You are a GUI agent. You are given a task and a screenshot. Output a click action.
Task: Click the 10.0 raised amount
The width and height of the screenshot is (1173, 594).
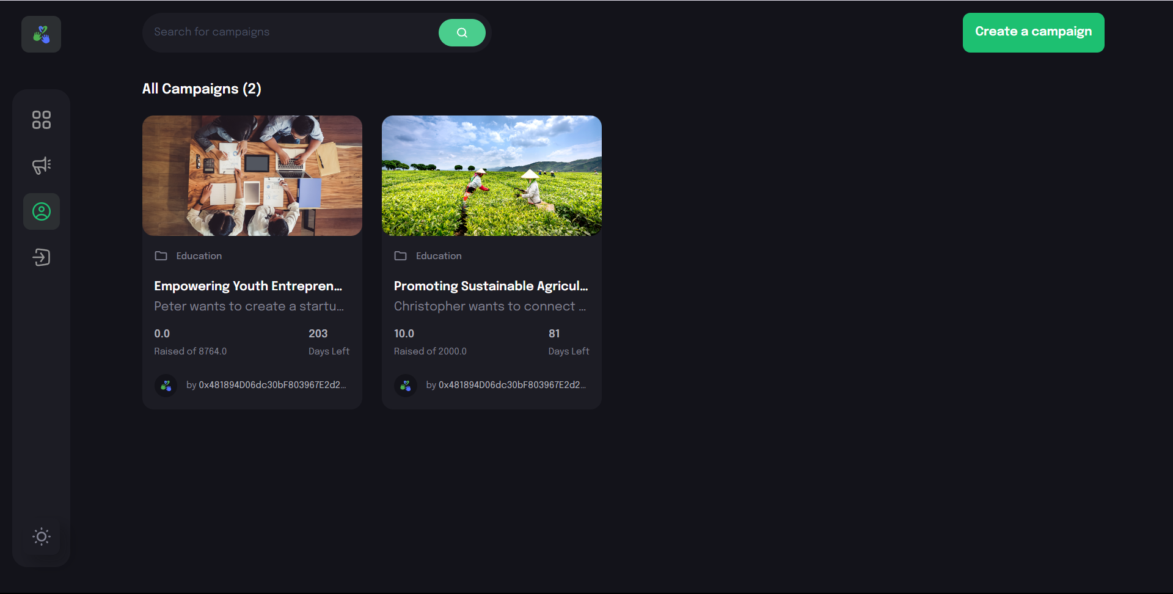404,334
